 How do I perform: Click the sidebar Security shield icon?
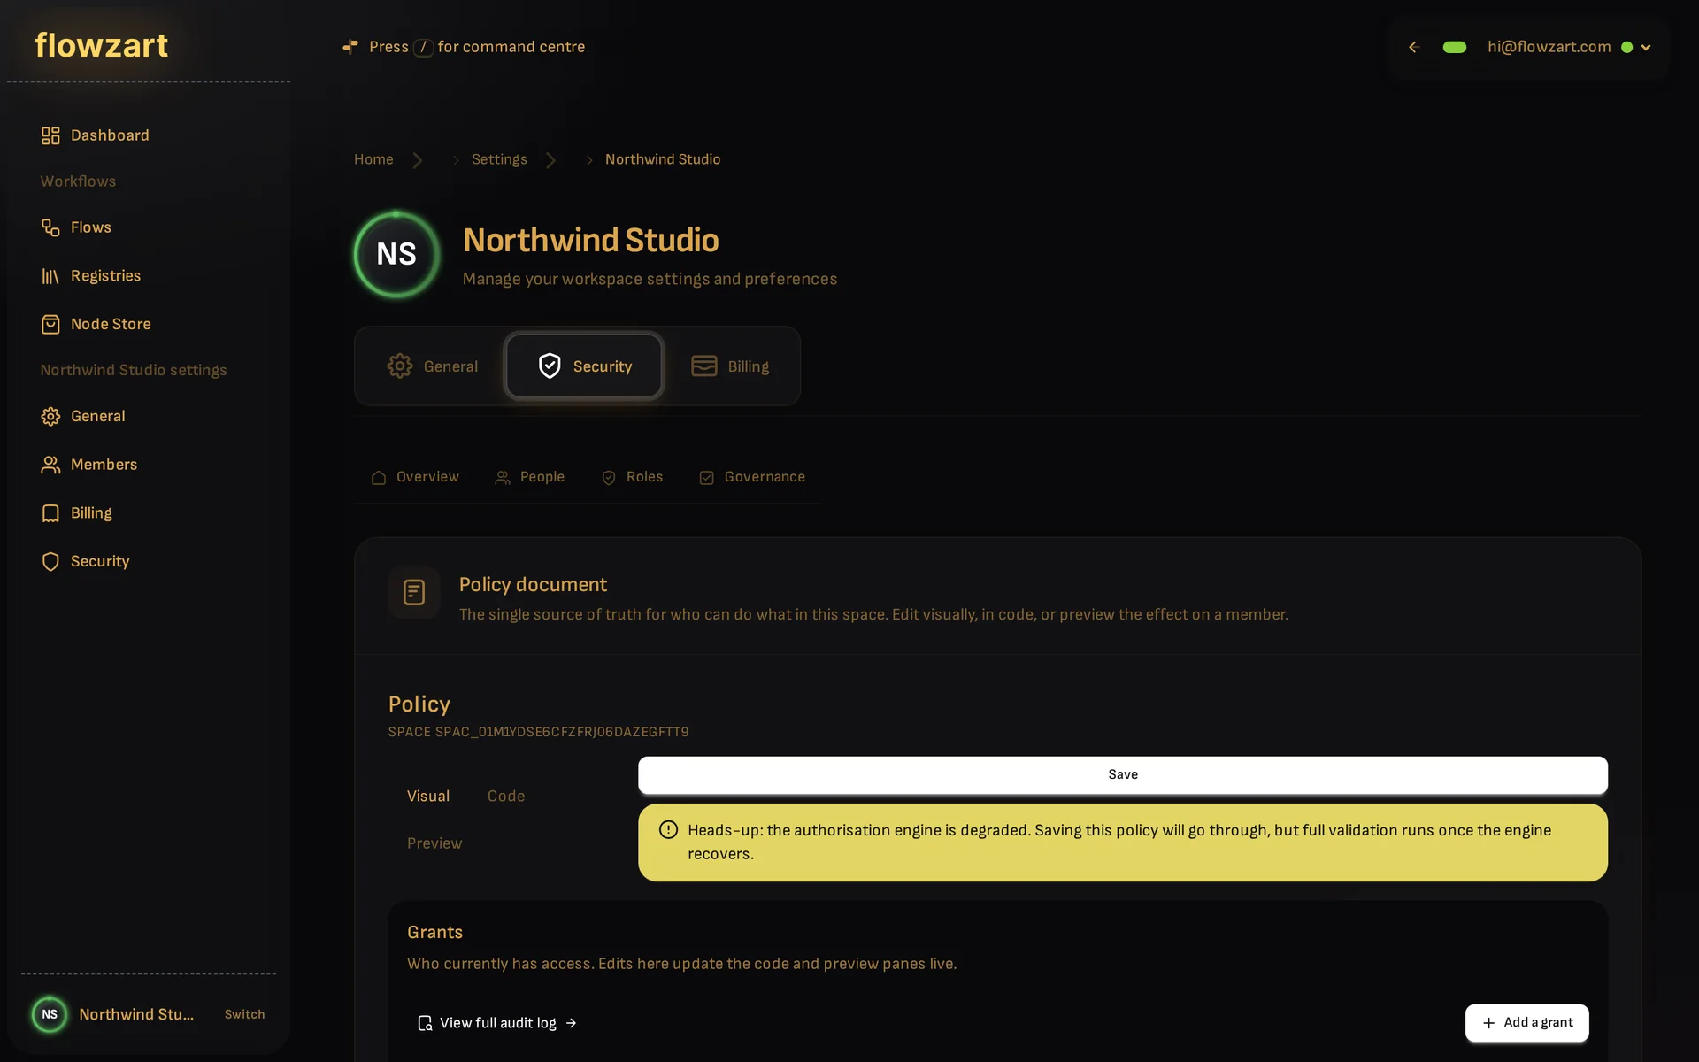coord(50,561)
